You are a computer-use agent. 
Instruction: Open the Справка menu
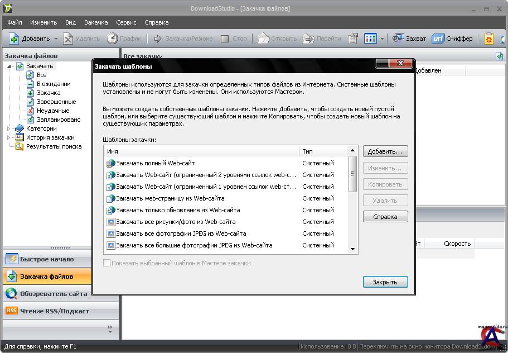pyautogui.click(x=157, y=22)
